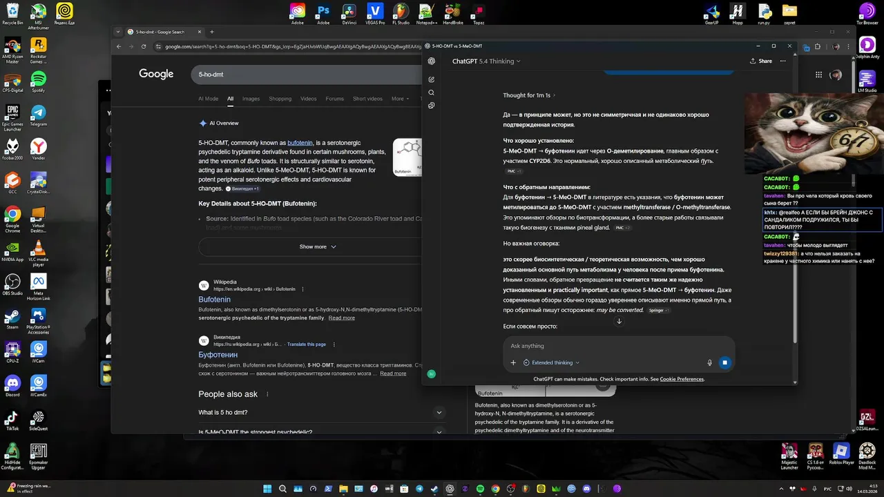Reload the Google page in Chrome
The image size is (884, 497).
tap(144, 46)
